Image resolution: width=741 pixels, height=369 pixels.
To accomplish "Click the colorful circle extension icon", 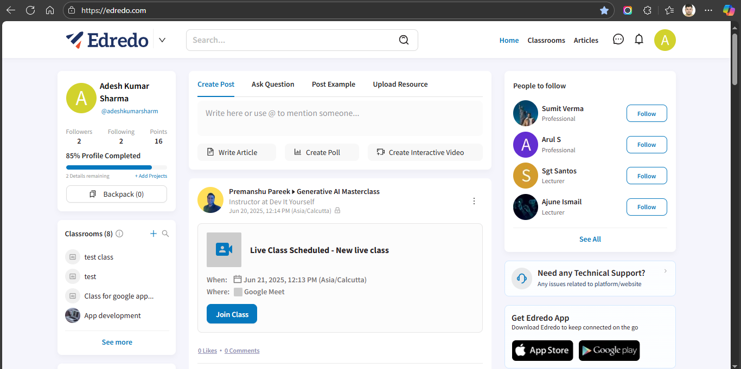I will tap(628, 10).
